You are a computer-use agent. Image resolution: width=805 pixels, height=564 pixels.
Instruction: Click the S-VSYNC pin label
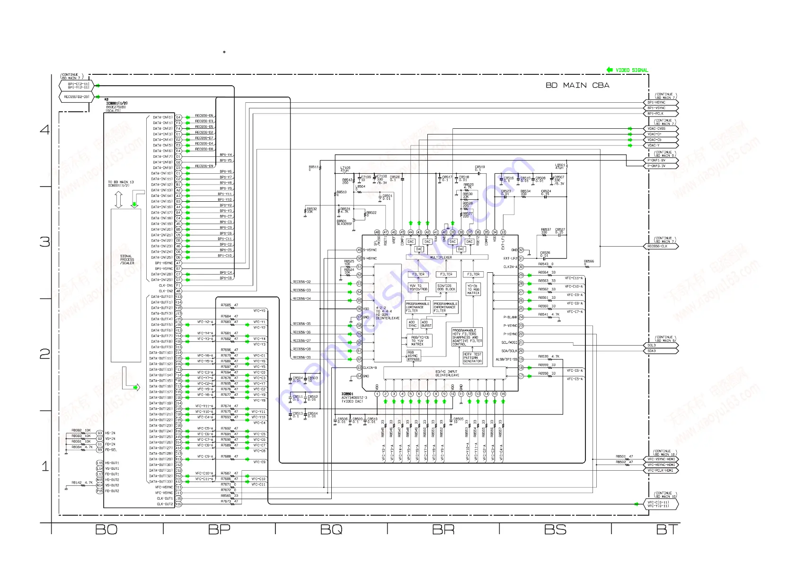(x=370, y=250)
